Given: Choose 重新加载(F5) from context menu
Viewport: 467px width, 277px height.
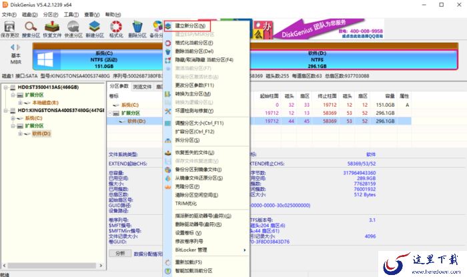Looking at the screenshot, I should [189, 262].
